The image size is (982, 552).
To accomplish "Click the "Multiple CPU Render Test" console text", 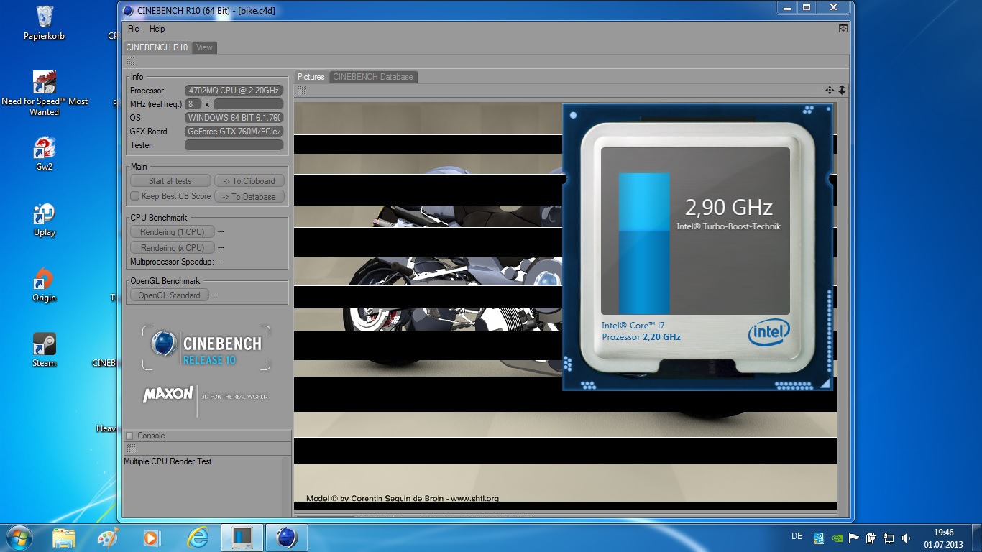I will (x=168, y=461).
